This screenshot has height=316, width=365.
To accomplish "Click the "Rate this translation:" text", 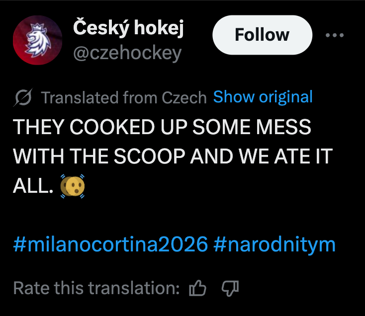I will (96, 288).
